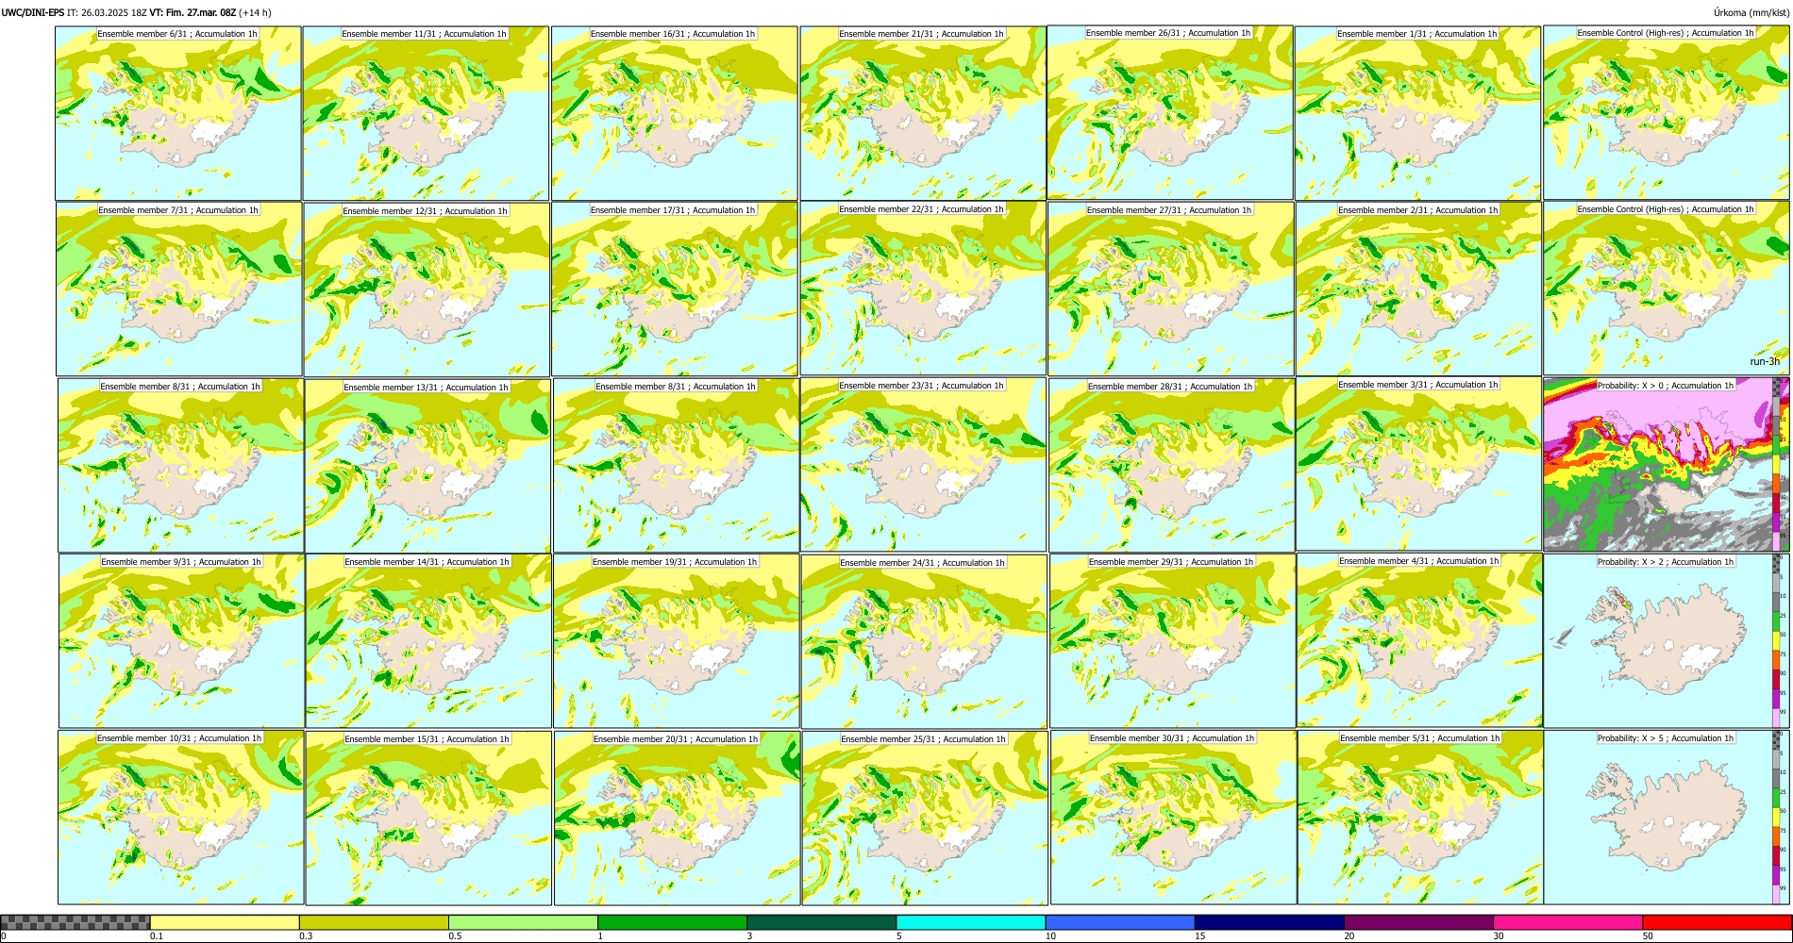The height and width of the screenshot is (943, 1793).
Task: Open the Ensemble member 7/31 map panel
Action: pos(179,289)
